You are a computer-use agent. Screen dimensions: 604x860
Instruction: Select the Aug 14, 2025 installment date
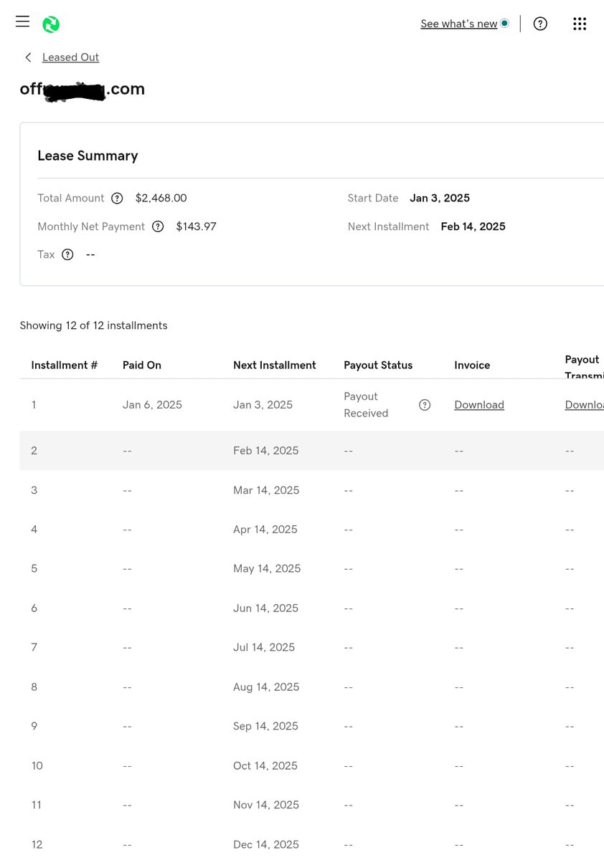[266, 687]
